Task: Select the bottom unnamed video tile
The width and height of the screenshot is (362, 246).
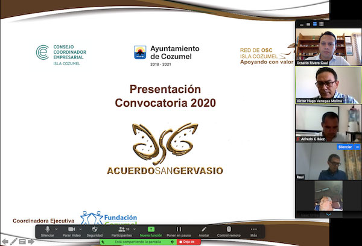Action: coord(329,196)
